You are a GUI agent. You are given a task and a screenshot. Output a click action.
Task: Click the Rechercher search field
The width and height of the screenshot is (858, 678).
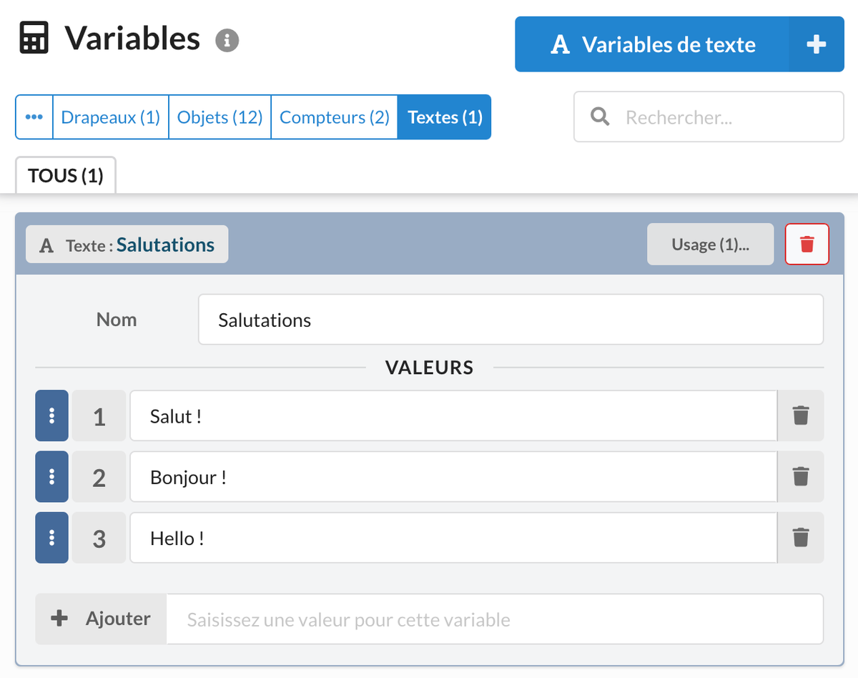click(x=708, y=116)
